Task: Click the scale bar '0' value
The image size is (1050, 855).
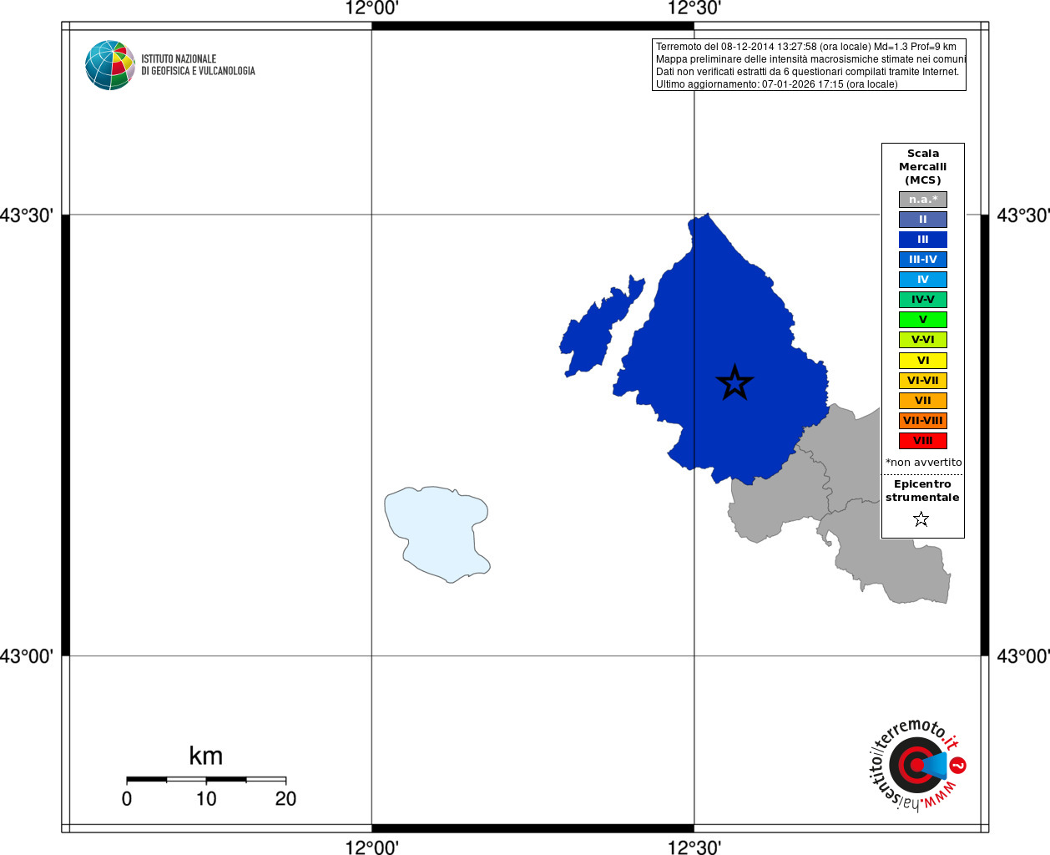Action: (127, 799)
